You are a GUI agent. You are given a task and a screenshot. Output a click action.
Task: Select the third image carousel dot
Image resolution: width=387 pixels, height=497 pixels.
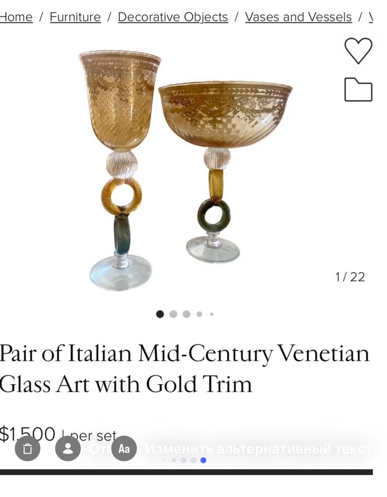(186, 314)
